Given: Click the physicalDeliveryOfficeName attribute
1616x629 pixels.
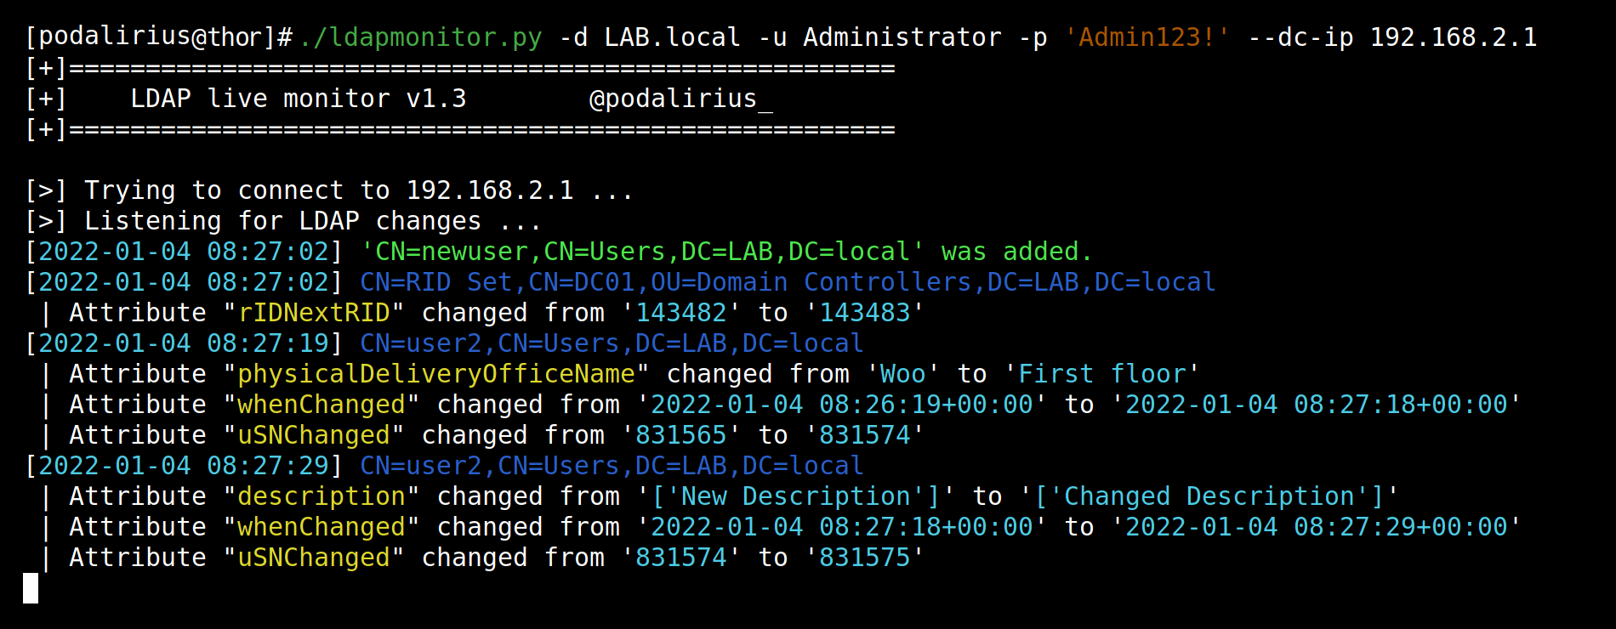Looking at the screenshot, I should [x=436, y=374].
